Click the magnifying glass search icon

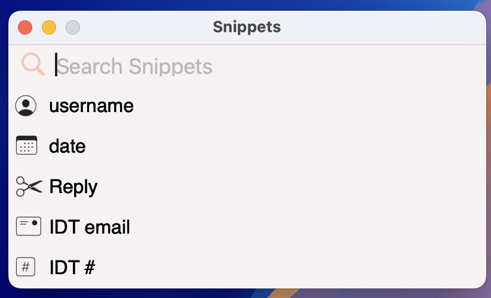point(33,64)
